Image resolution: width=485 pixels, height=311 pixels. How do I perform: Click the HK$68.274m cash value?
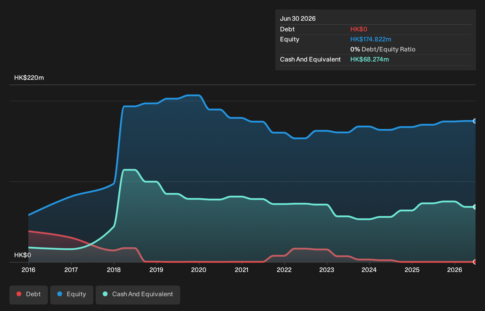[370, 59]
